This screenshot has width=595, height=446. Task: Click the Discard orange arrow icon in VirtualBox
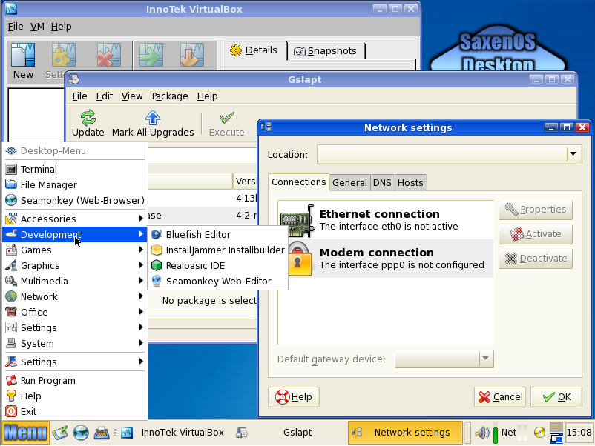(192, 56)
